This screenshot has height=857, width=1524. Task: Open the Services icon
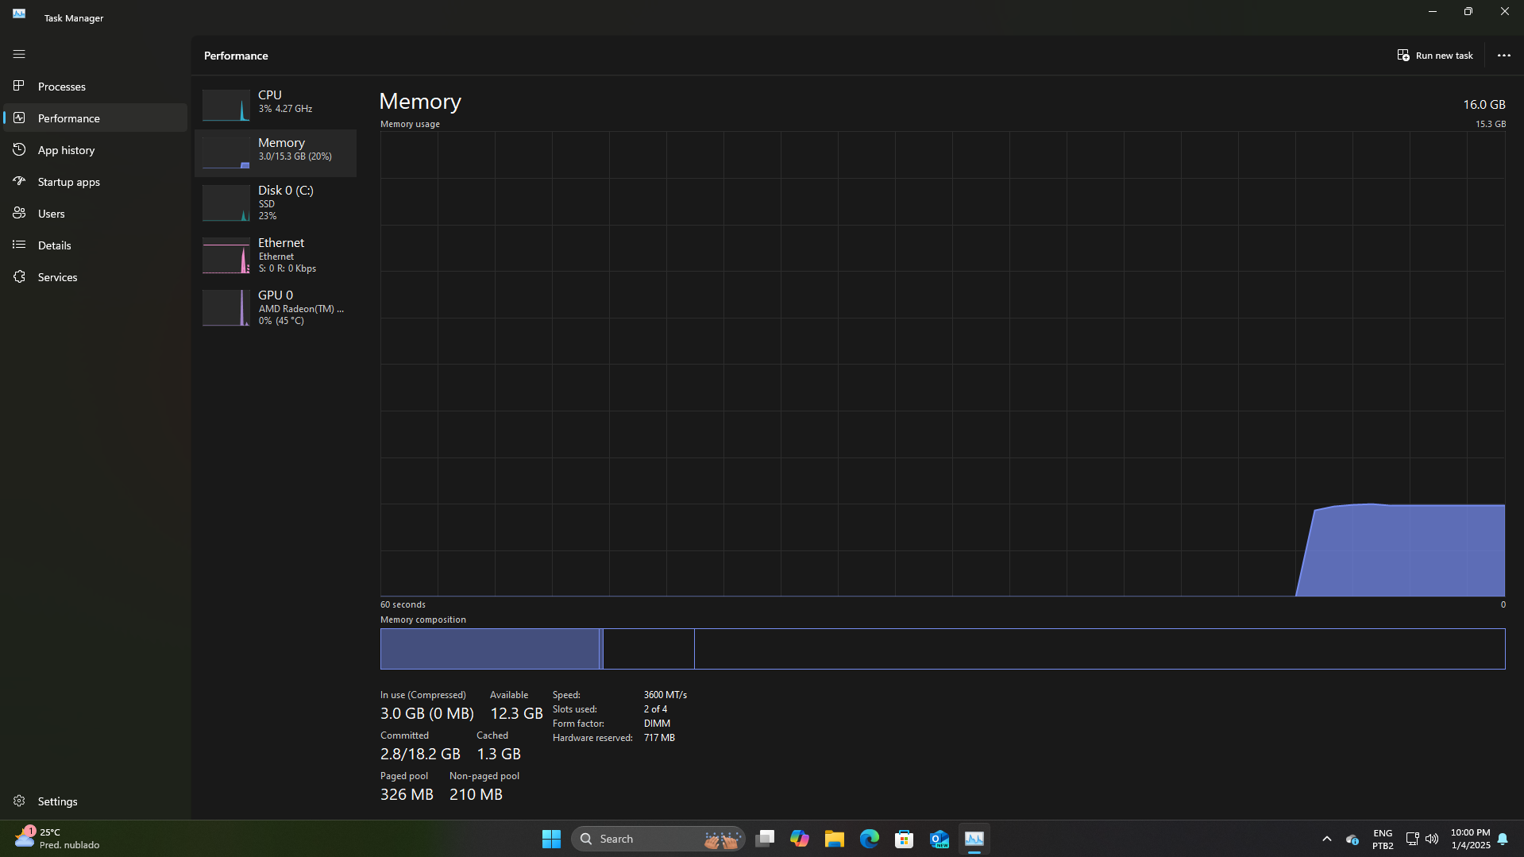[x=19, y=276]
